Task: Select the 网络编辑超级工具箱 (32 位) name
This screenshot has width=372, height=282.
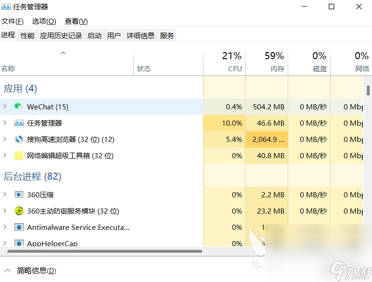Action: tap(70, 156)
